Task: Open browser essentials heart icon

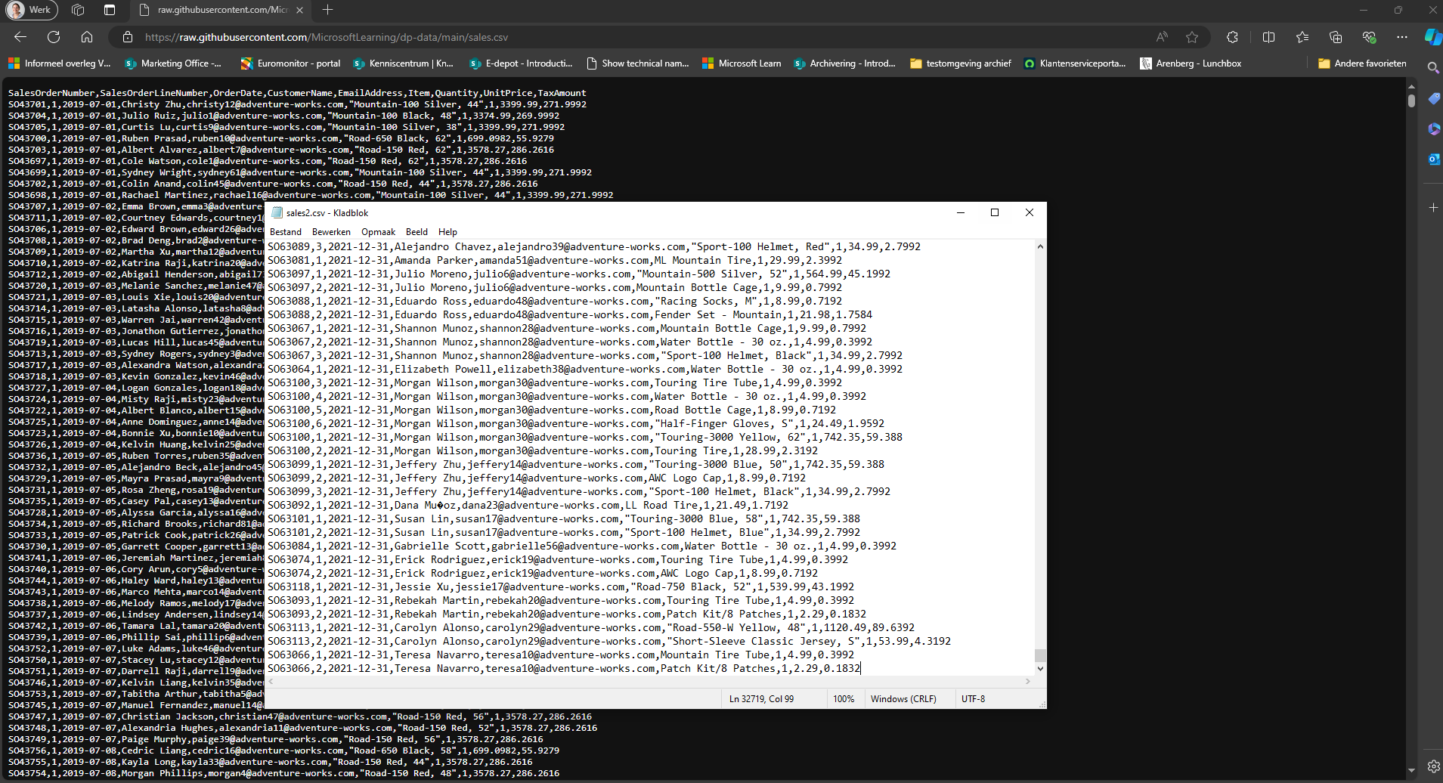Action: click(x=1369, y=37)
